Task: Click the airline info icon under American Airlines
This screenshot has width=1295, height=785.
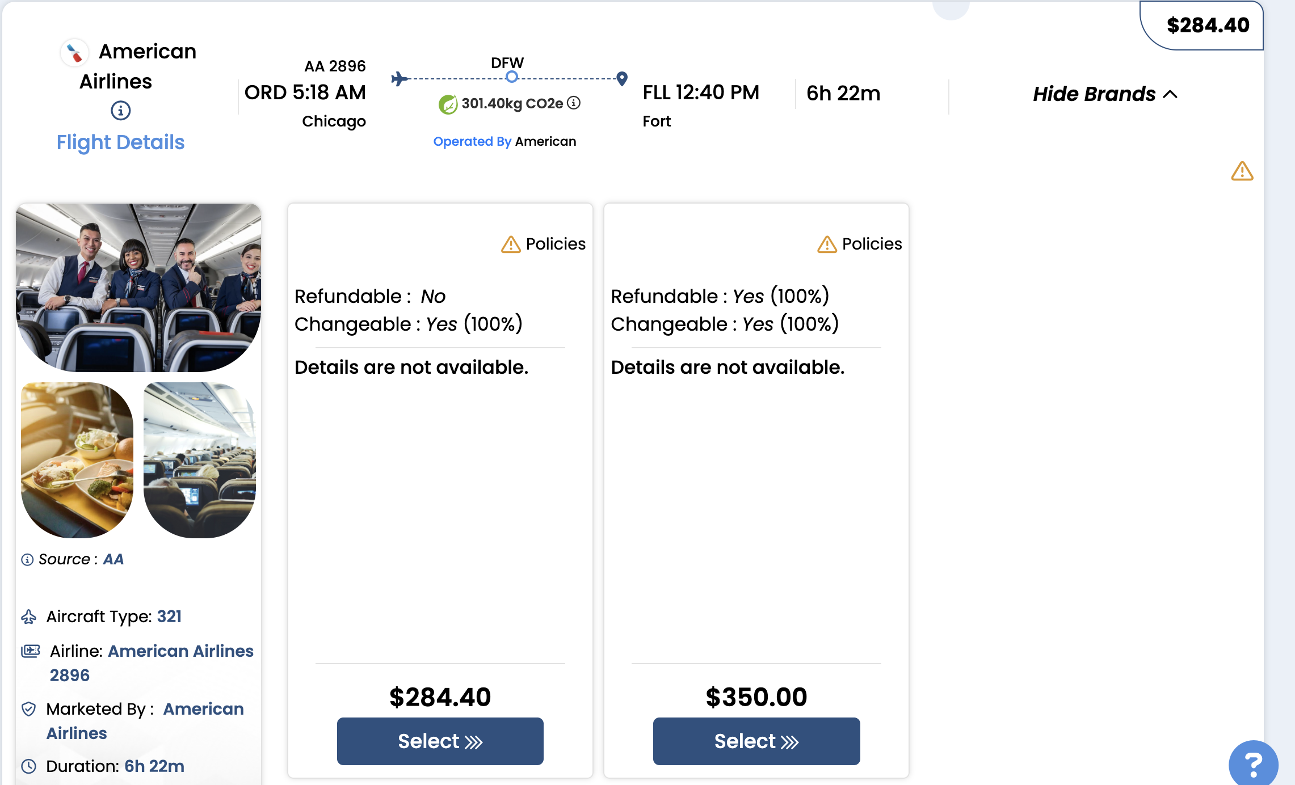Action: click(x=120, y=110)
